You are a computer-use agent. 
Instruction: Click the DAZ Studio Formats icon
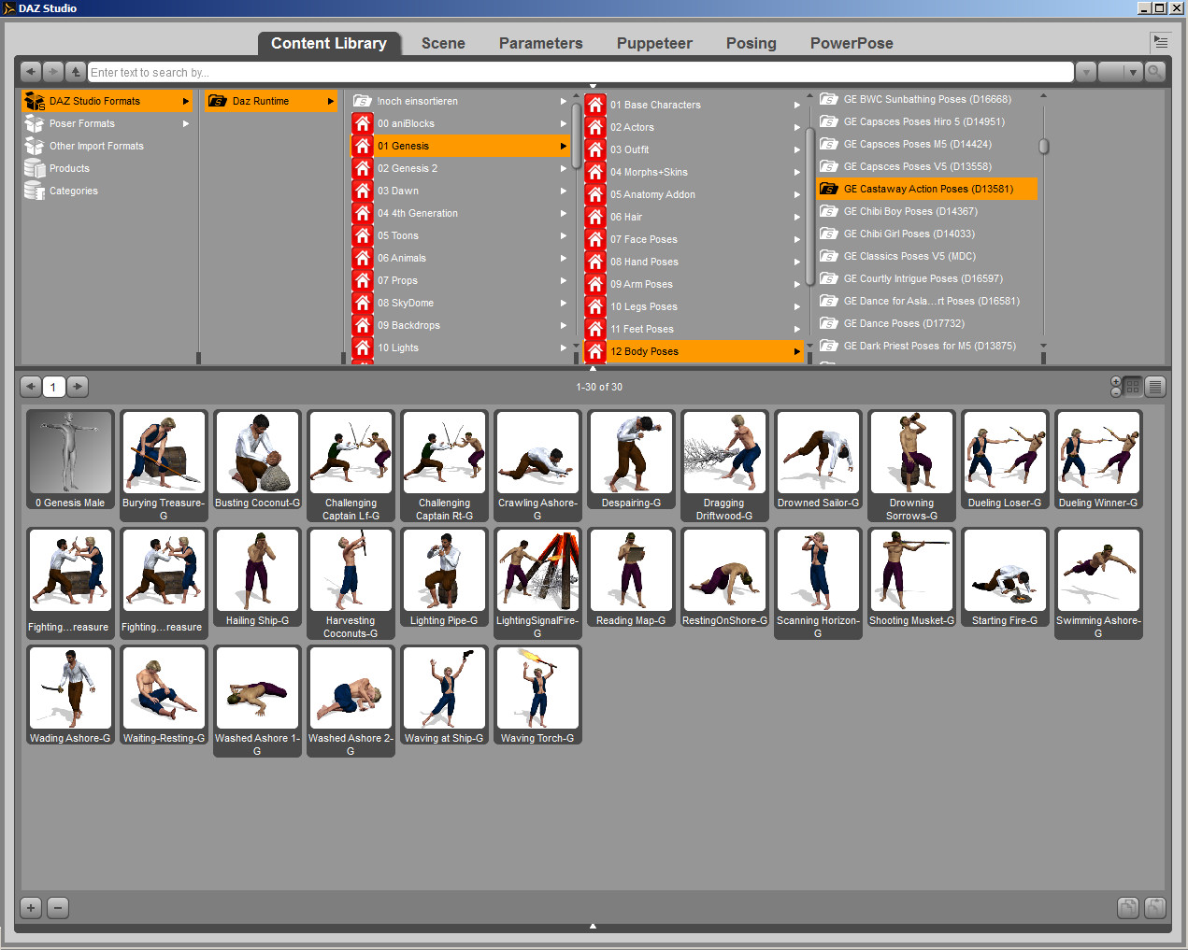(35, 101)
